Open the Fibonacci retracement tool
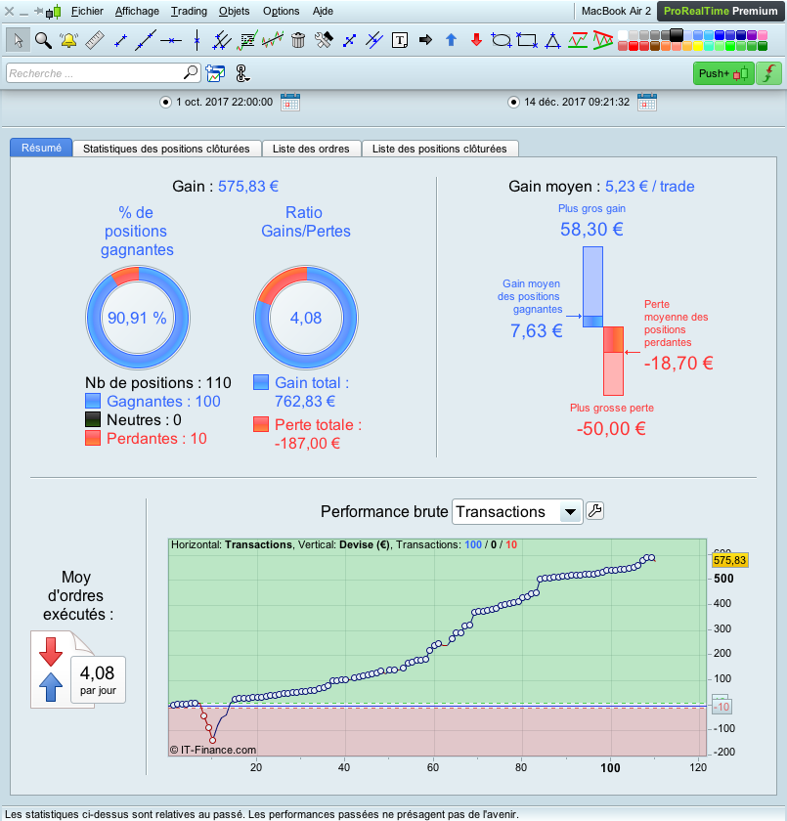Screen dimensions: 787x821 click(x=246, y=40)
